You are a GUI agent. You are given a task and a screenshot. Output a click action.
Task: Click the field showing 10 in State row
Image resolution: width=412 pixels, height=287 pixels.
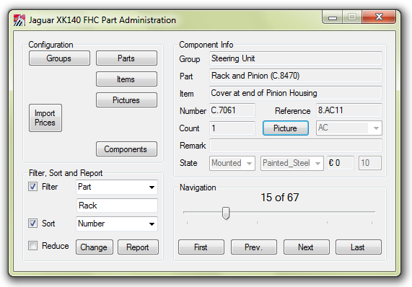click(x=370, y=163)
